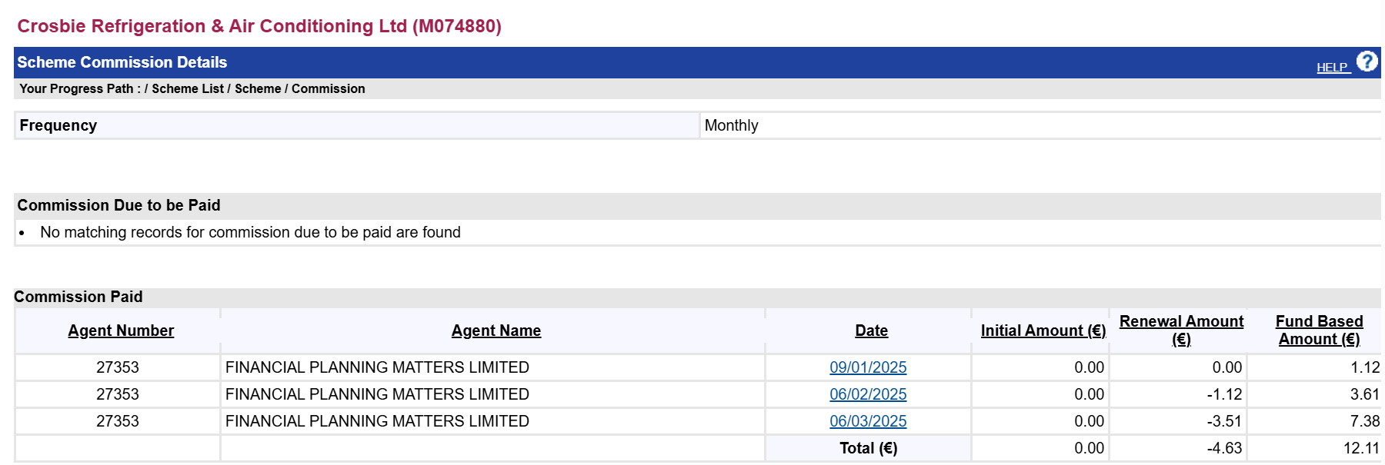Image resolution: width=1385 pixels, height=465 pixels.
Task: Open the 06/02/2025 commission date link
Action: (x=868, y=394)
